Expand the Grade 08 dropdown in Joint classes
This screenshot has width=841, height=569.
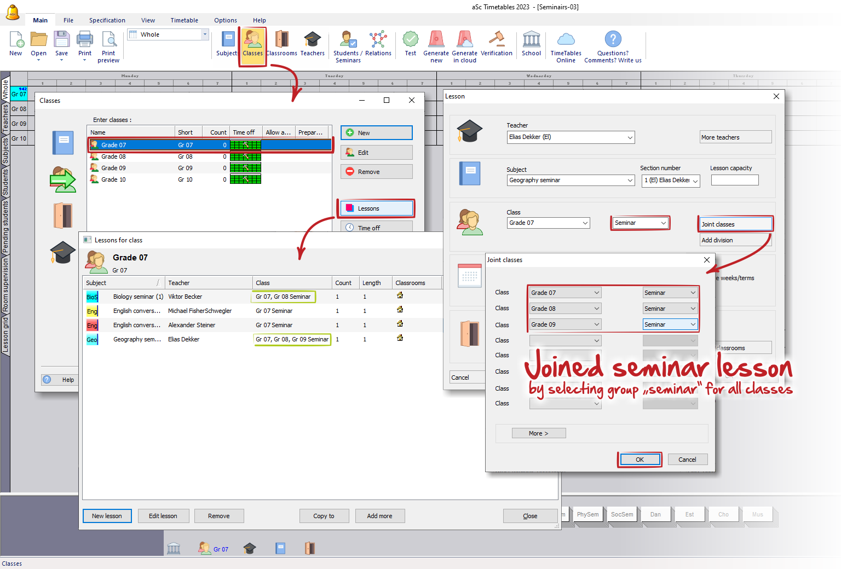[597, 309]
